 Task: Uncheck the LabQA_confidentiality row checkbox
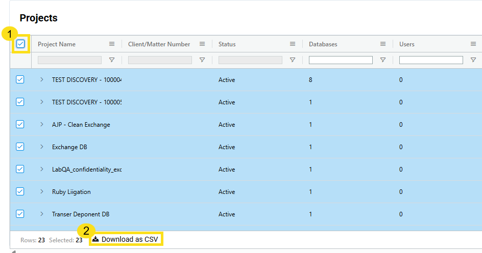(x=20, y=169)
